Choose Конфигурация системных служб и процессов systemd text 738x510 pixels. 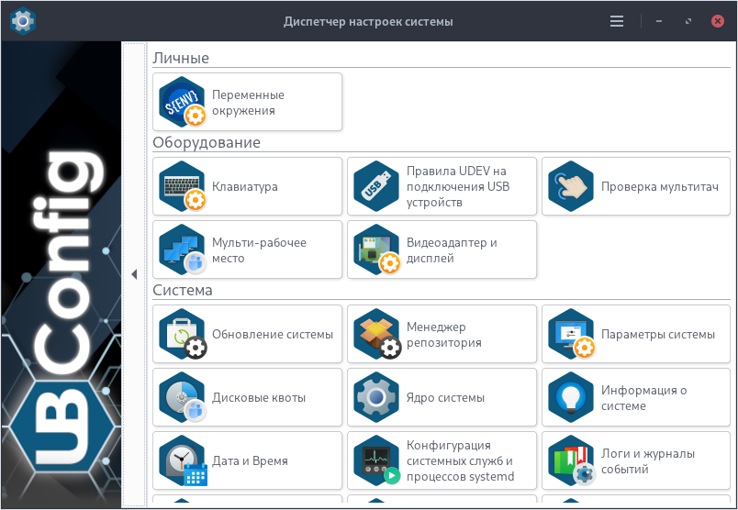(460, 460)
